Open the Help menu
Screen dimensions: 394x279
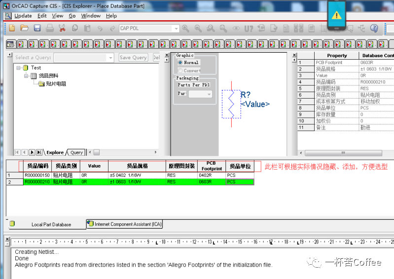[111, 16]
